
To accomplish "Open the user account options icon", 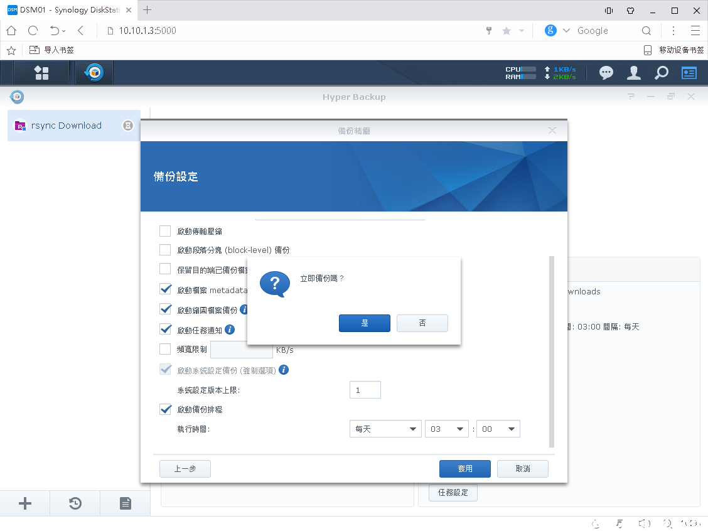I will [633, 73].
